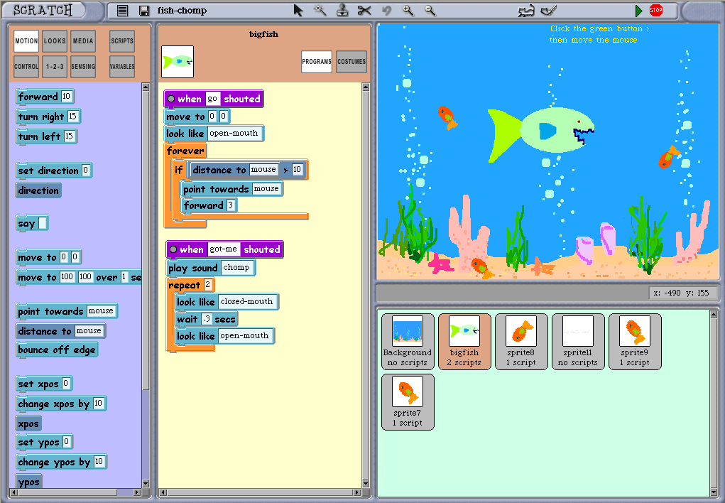Click the paintbrush new-sprite icon
The image size is (725, 503).
(x=547, y=10)
